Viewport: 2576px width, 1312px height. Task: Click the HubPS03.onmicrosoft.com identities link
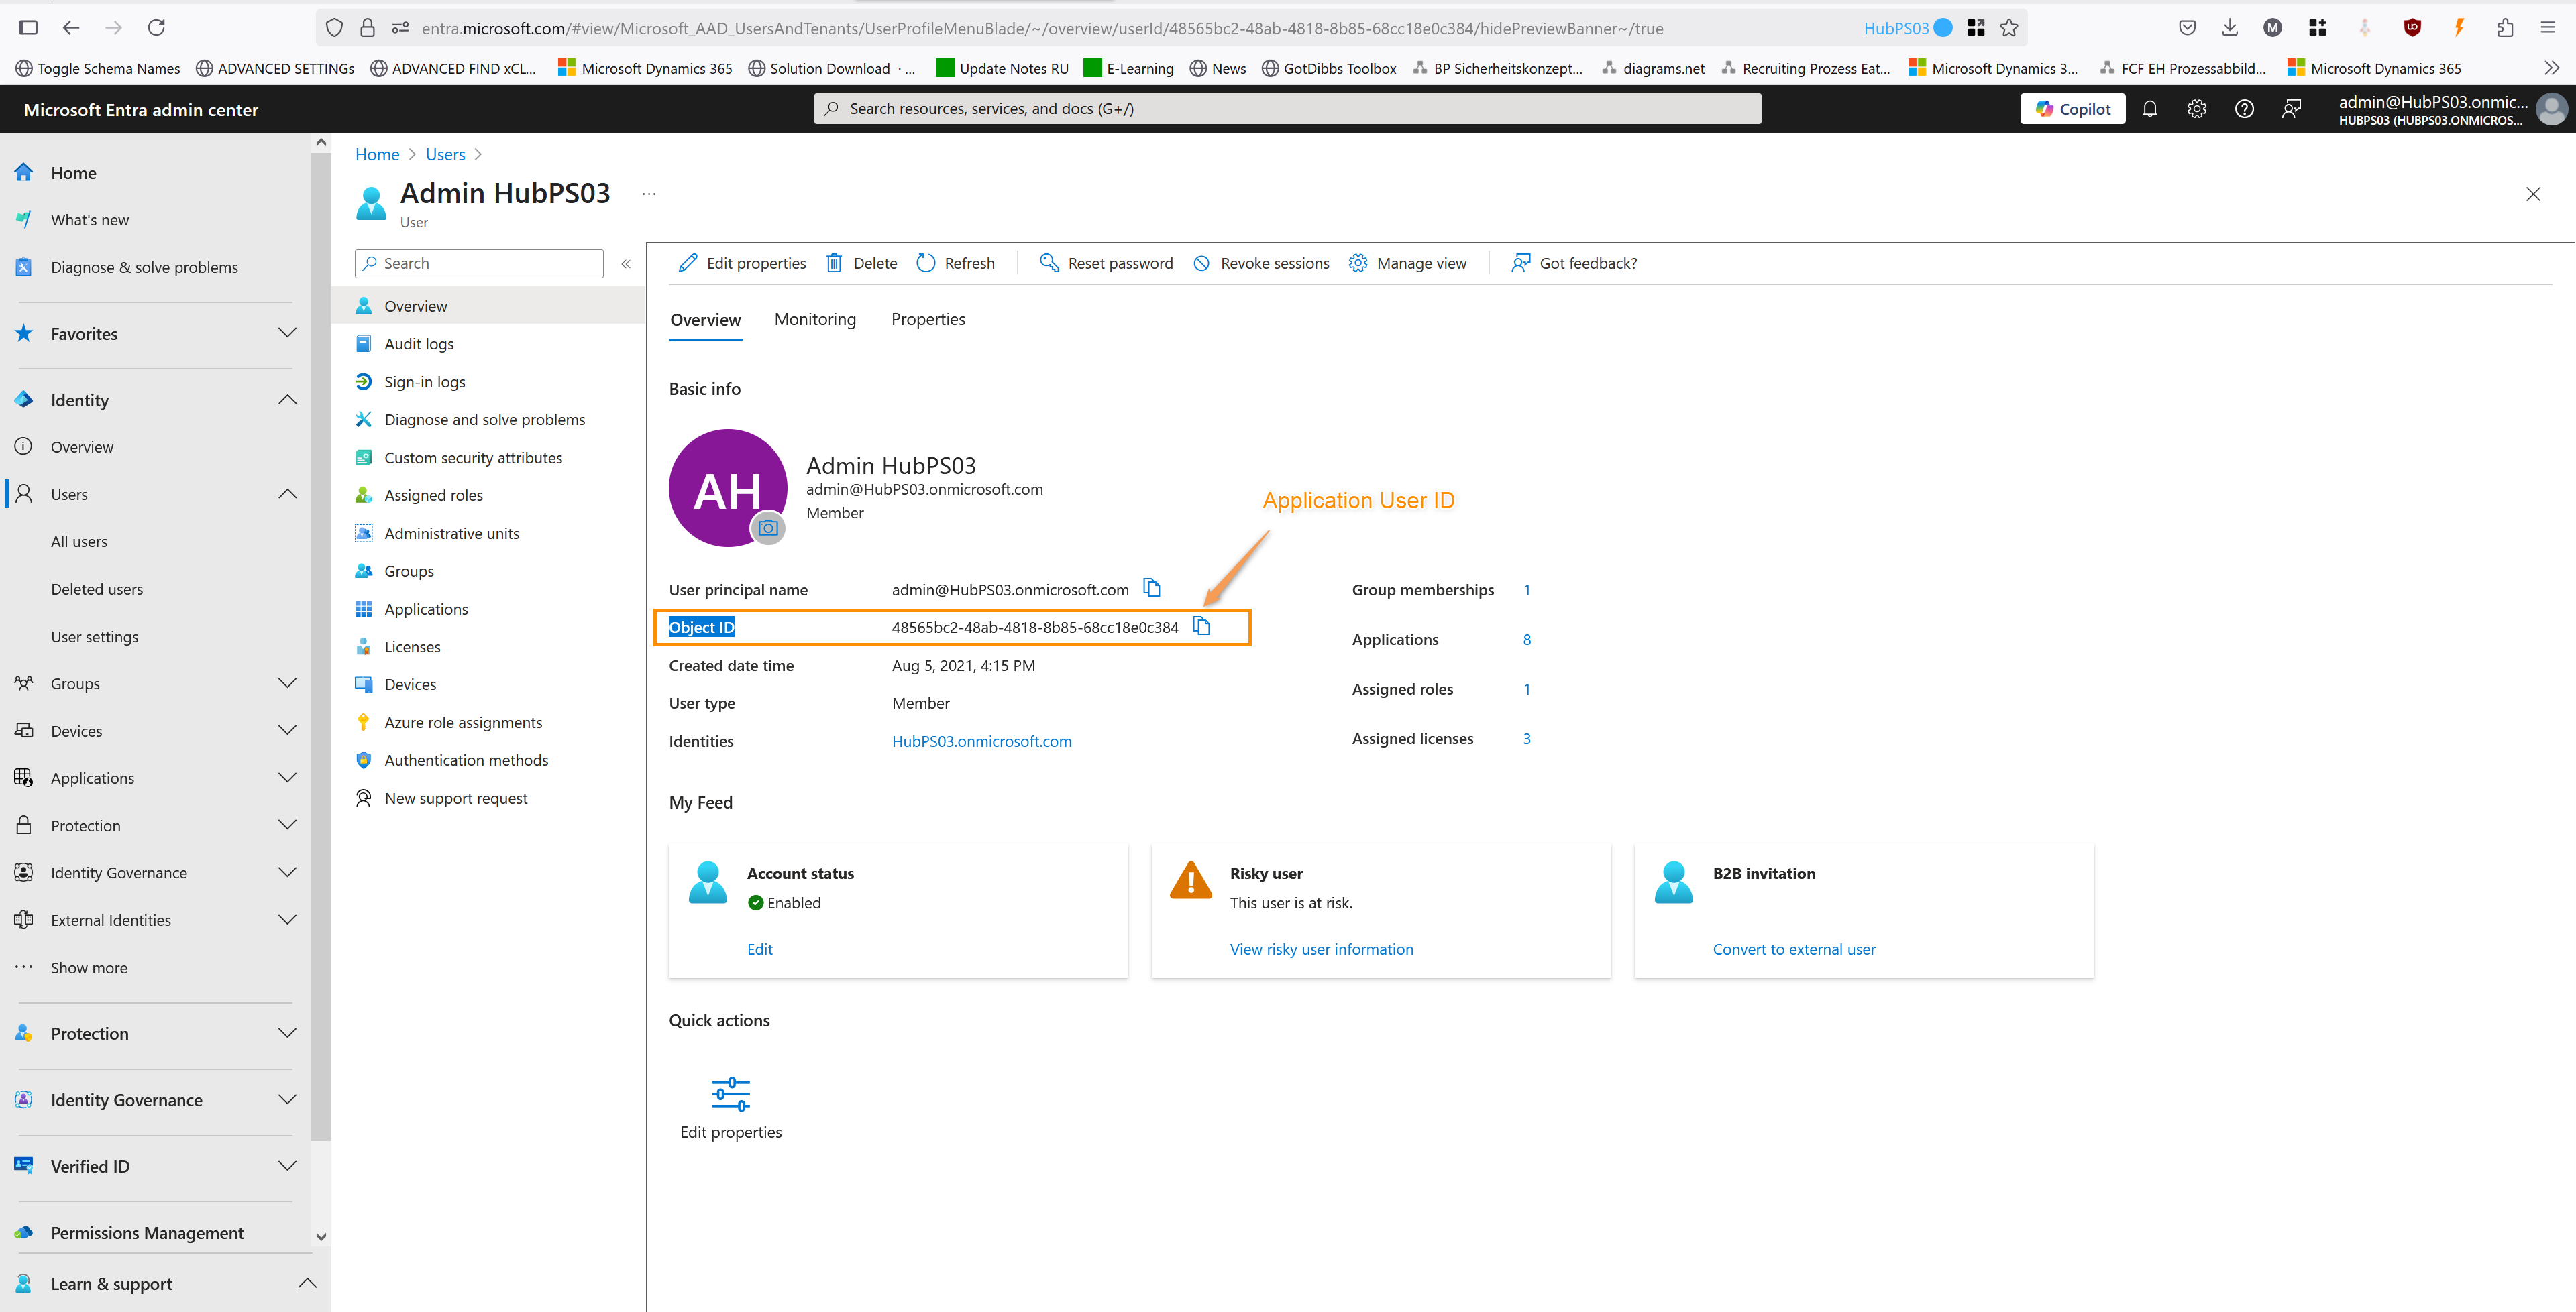pos(981,741)
